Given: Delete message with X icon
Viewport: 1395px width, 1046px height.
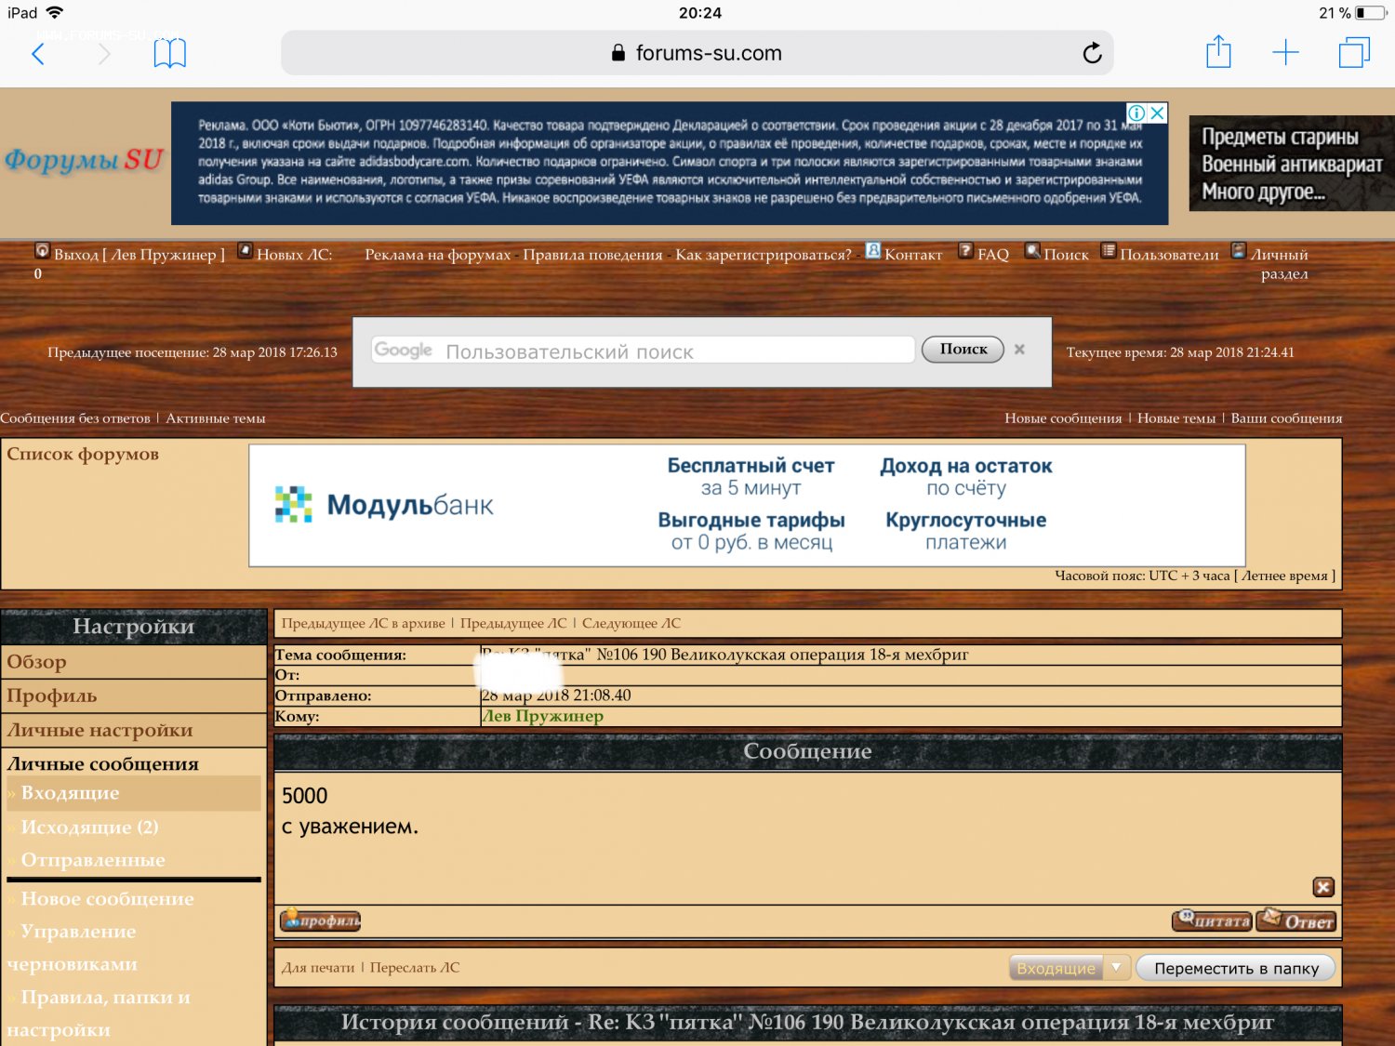Looking at the screenshot, I should (1322, 887).
